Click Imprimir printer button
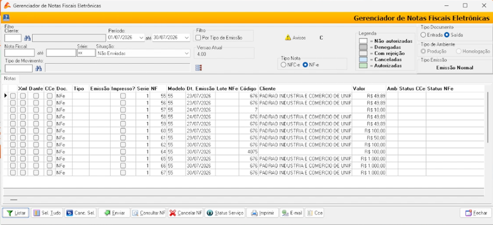 pos(262,213)
